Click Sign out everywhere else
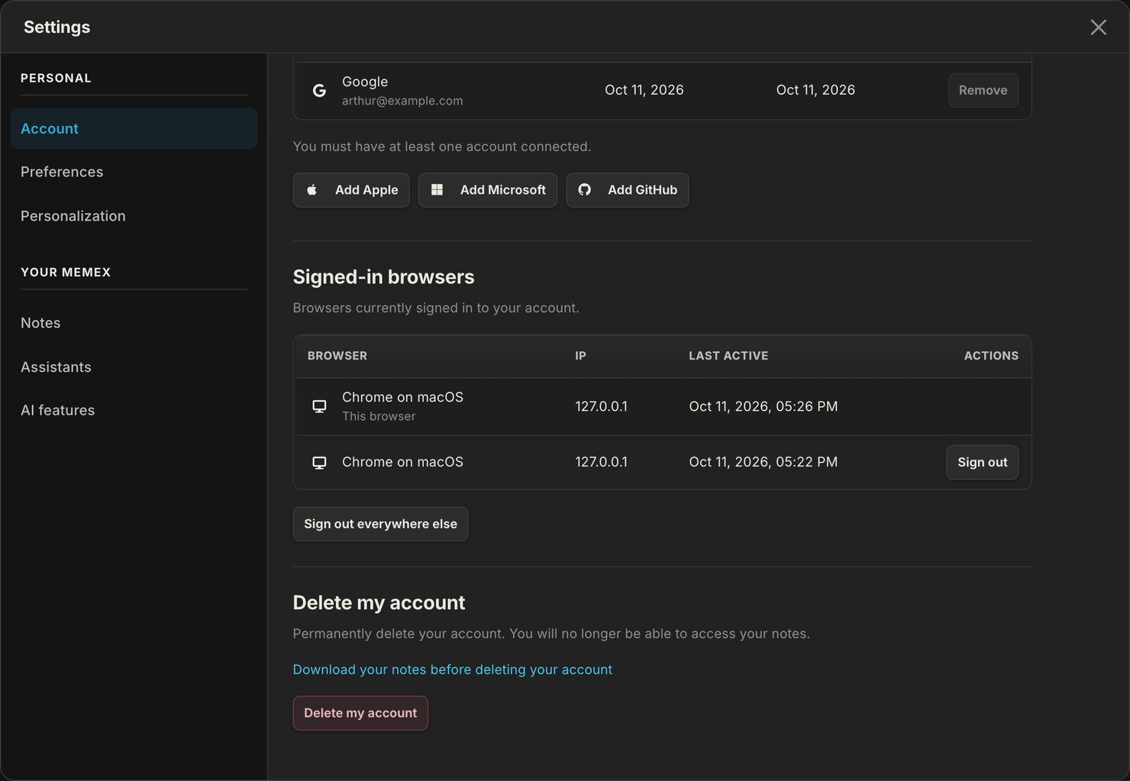 [x=380, y=524]
